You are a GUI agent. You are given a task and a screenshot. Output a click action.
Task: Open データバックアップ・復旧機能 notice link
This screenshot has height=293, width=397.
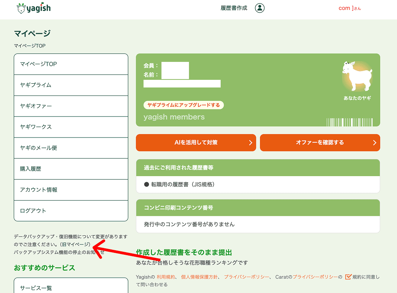(x=70, y=240)
